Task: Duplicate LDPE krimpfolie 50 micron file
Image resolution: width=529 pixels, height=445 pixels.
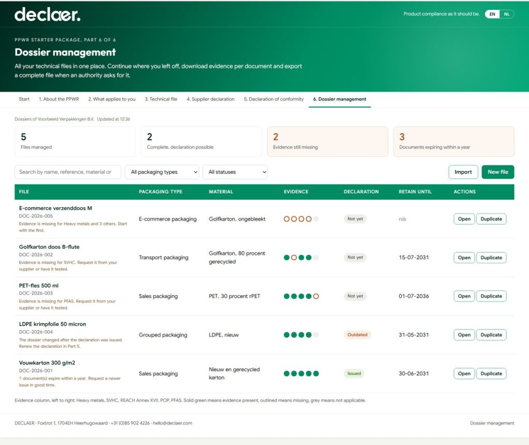Action: (x=491, y=335)
